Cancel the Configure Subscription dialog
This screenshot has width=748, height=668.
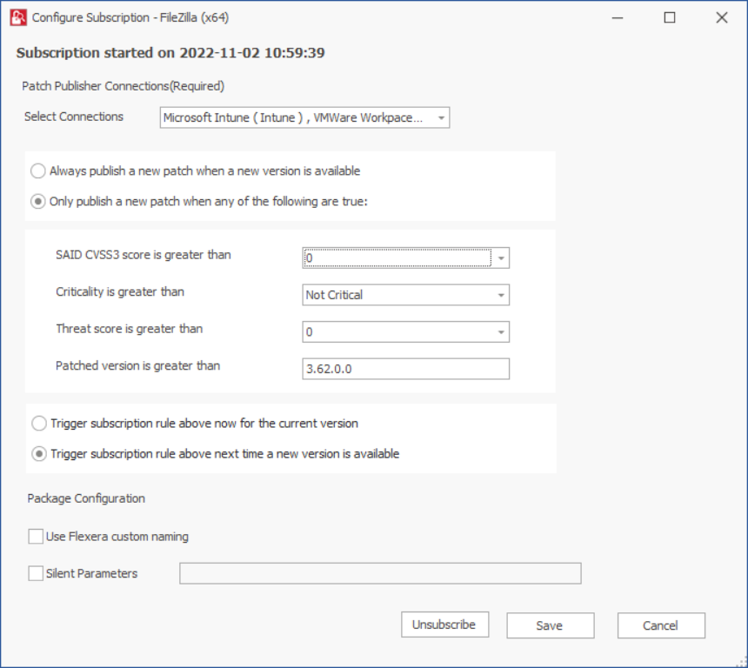click(661, 625)
